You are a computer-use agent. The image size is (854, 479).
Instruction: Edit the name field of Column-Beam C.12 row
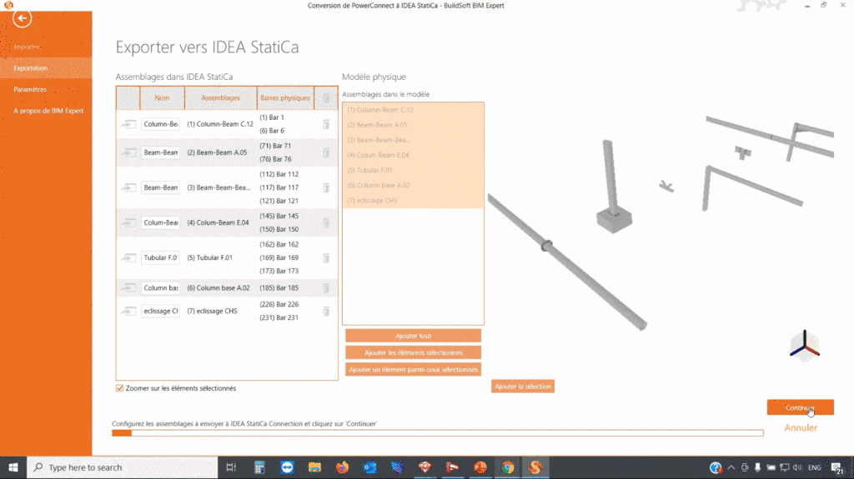[161, 124]
